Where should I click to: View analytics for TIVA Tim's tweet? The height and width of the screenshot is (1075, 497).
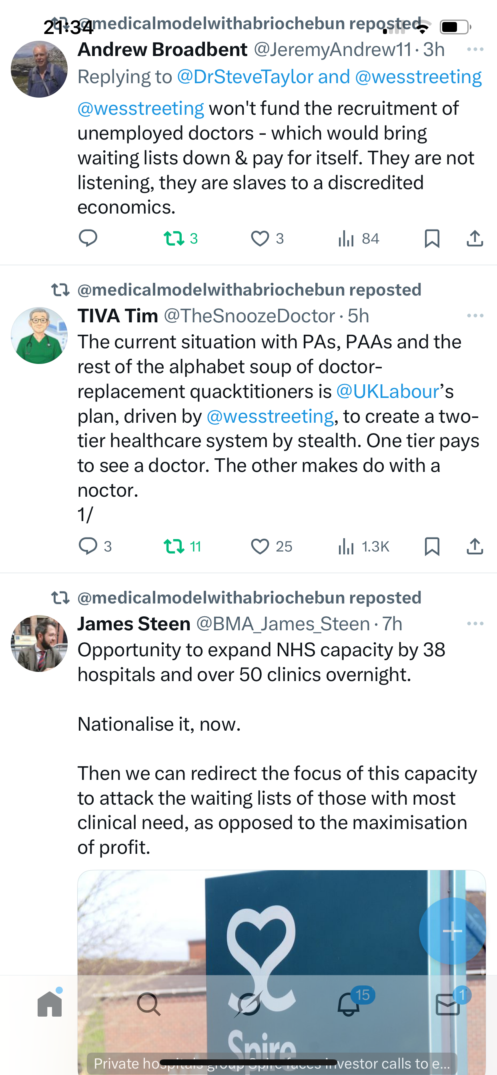point(346,546)
